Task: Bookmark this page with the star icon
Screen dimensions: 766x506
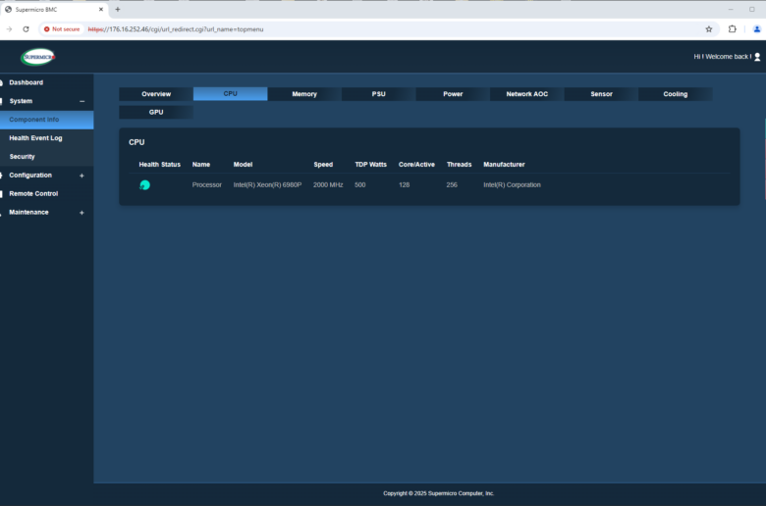Action: tap(709, 29)
